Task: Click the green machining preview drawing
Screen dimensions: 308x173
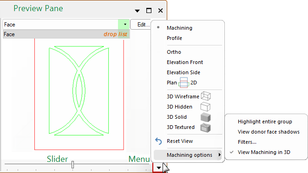Action: point(79,90)
